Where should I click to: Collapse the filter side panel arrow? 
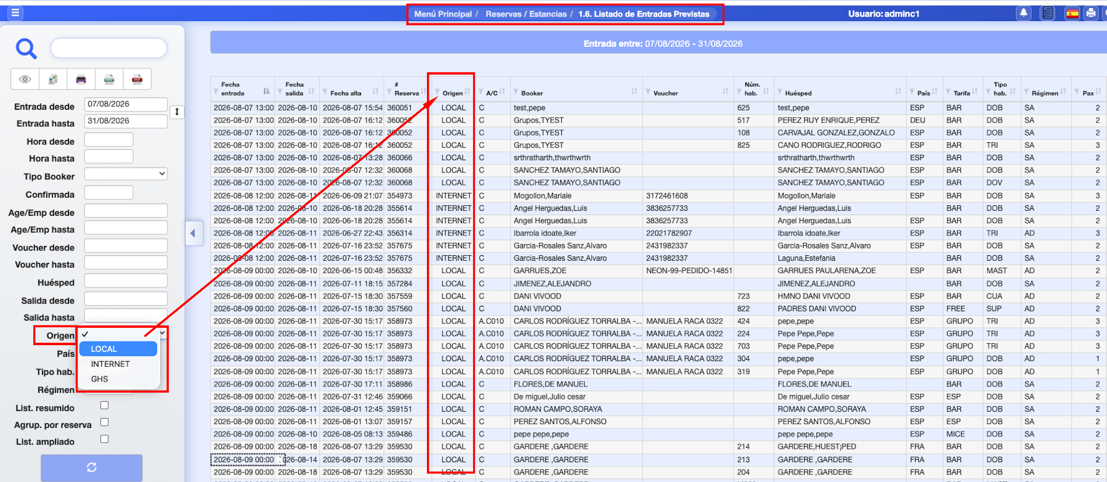click(x=193, y=234)
